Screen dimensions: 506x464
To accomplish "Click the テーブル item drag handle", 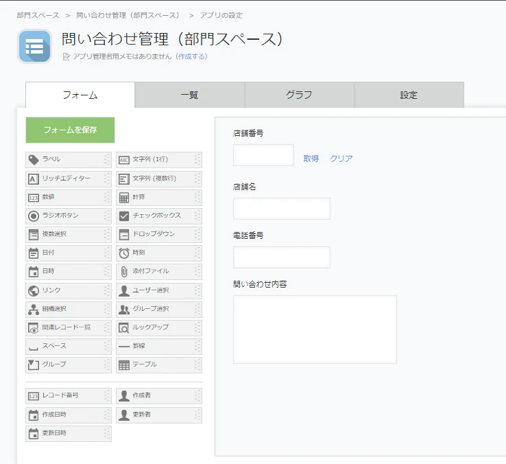I will point(197,364).
